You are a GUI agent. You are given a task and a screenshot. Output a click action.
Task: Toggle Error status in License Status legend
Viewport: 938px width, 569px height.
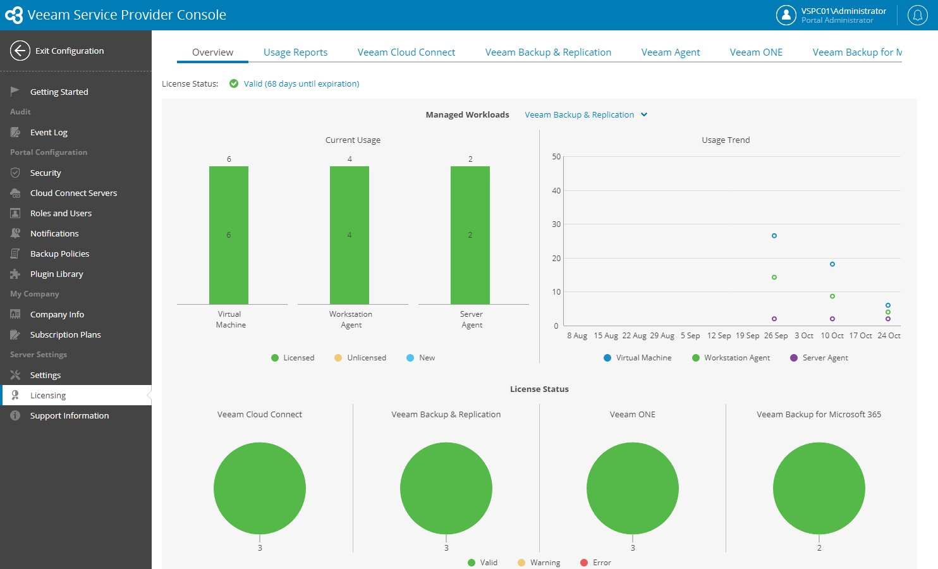click(x=595, y=563)
